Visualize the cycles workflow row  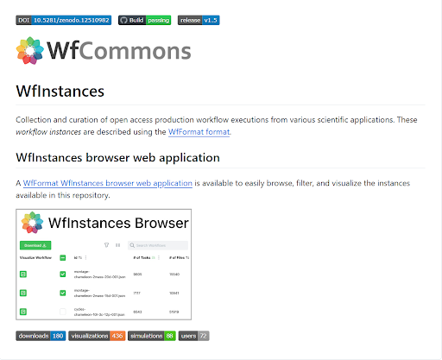(23, 312)
